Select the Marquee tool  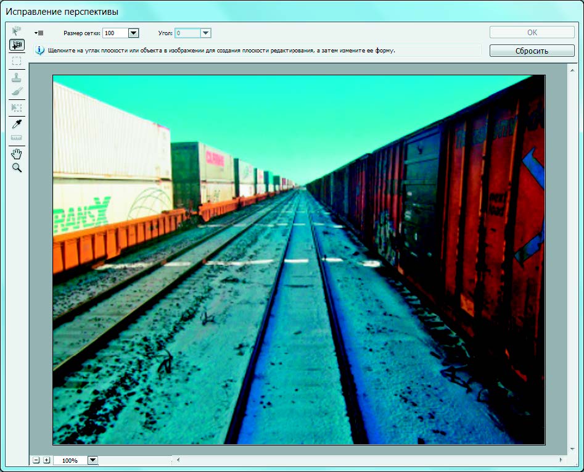coord(17,60)
